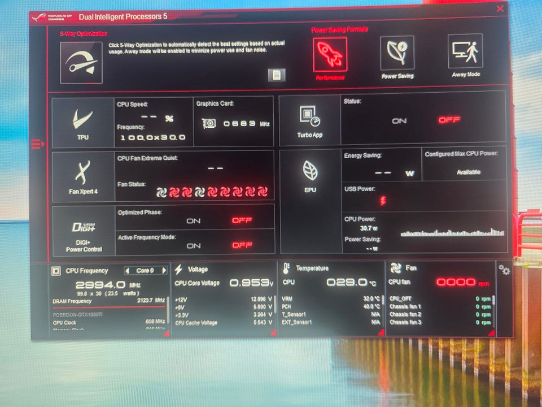Click the Fan panel scrollbar
The height and width of the screenshot is (407, 542).
(x=493, y=300)
